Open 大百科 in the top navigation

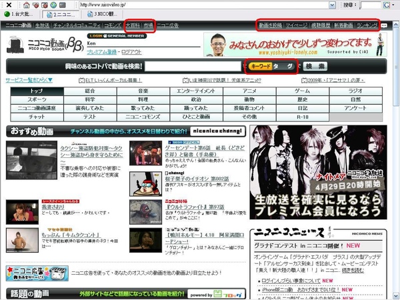(x=133, y=25)
